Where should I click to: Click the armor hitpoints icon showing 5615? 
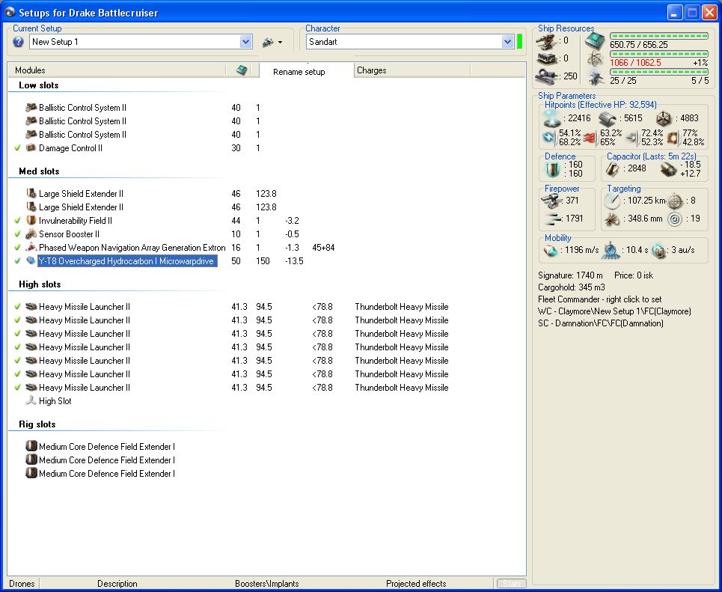[608, 119]
